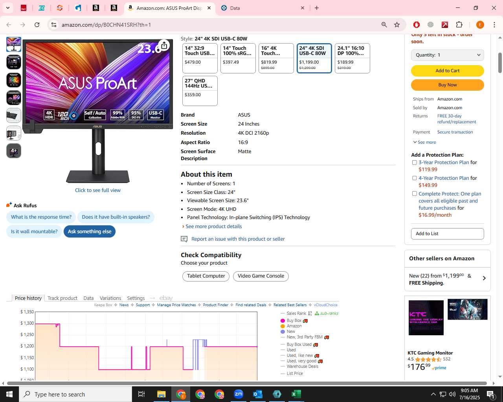Open Keepa Product Finder link
503x402 pixels.
point(215,305)
